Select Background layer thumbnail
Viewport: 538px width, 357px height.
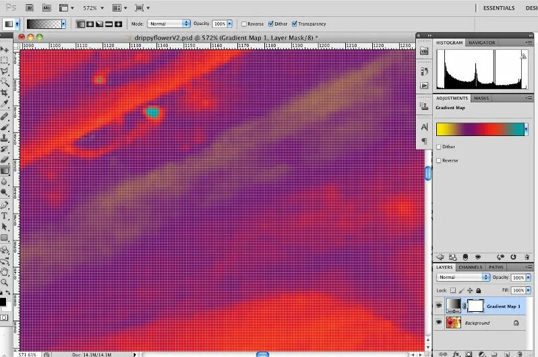click(453, 323)
